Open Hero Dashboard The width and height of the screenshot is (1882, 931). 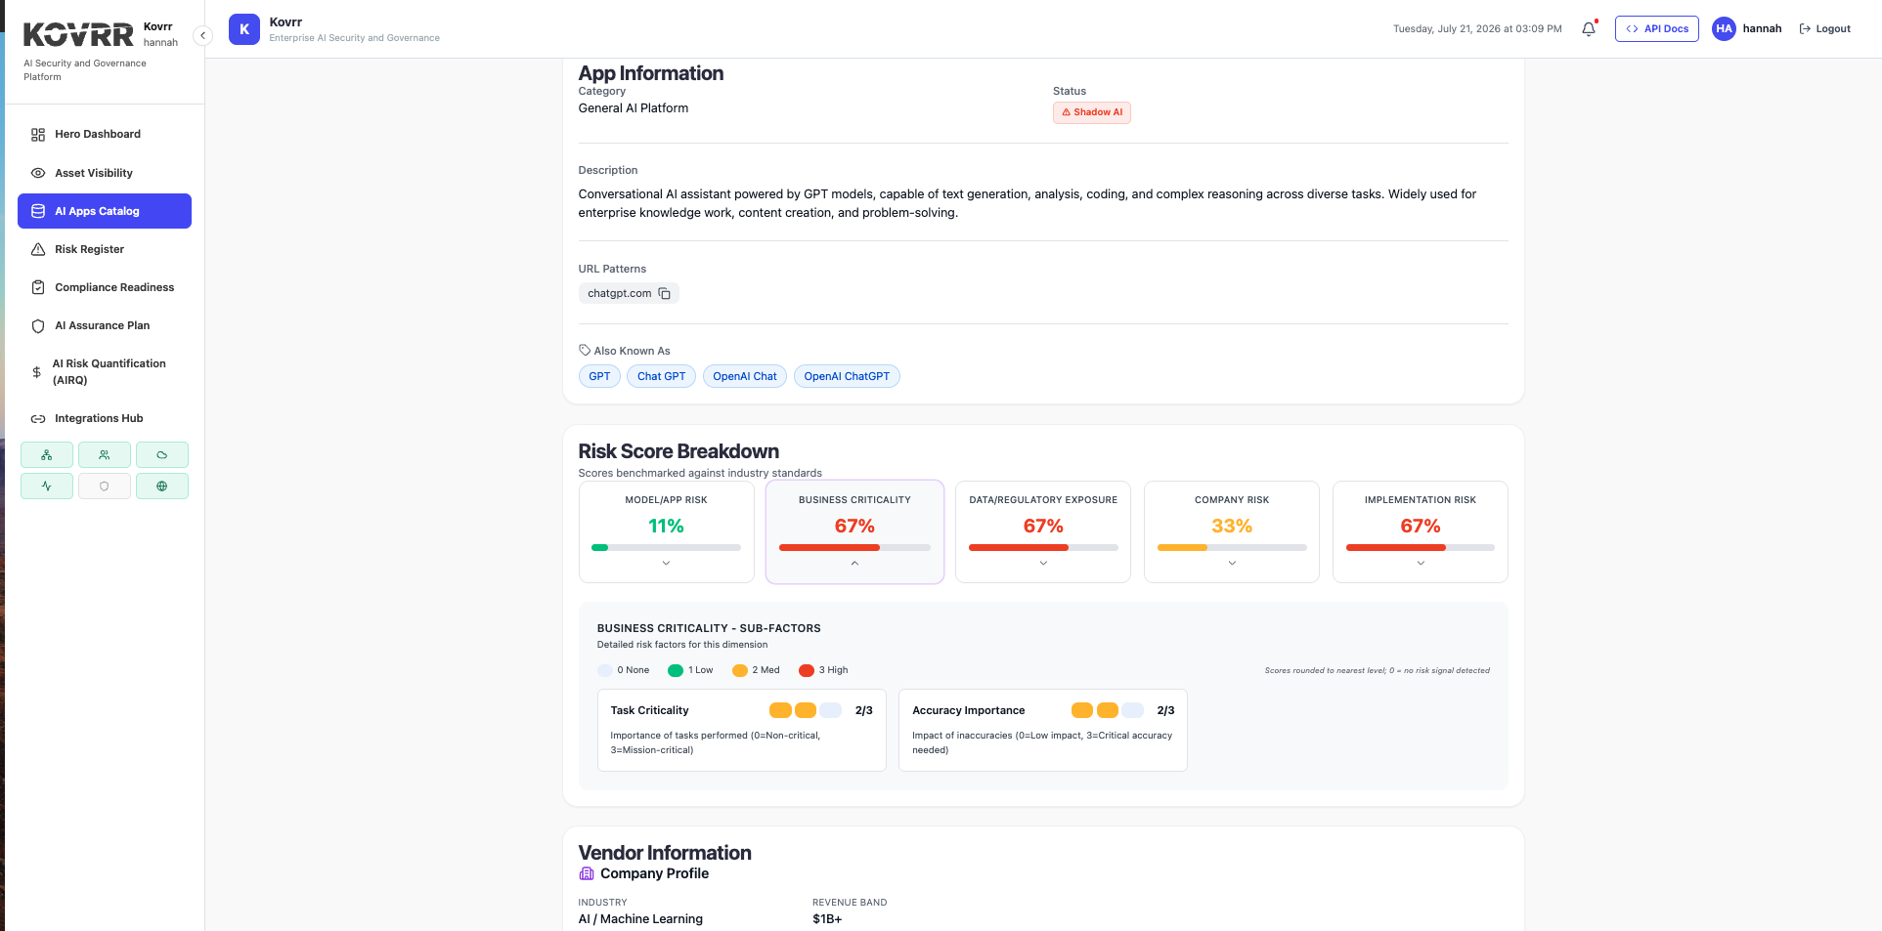[105, 135]
